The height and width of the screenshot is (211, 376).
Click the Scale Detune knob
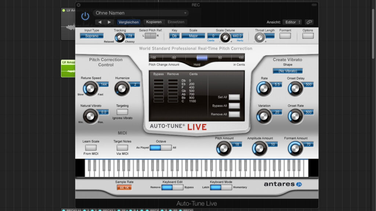tap(225, 38)
